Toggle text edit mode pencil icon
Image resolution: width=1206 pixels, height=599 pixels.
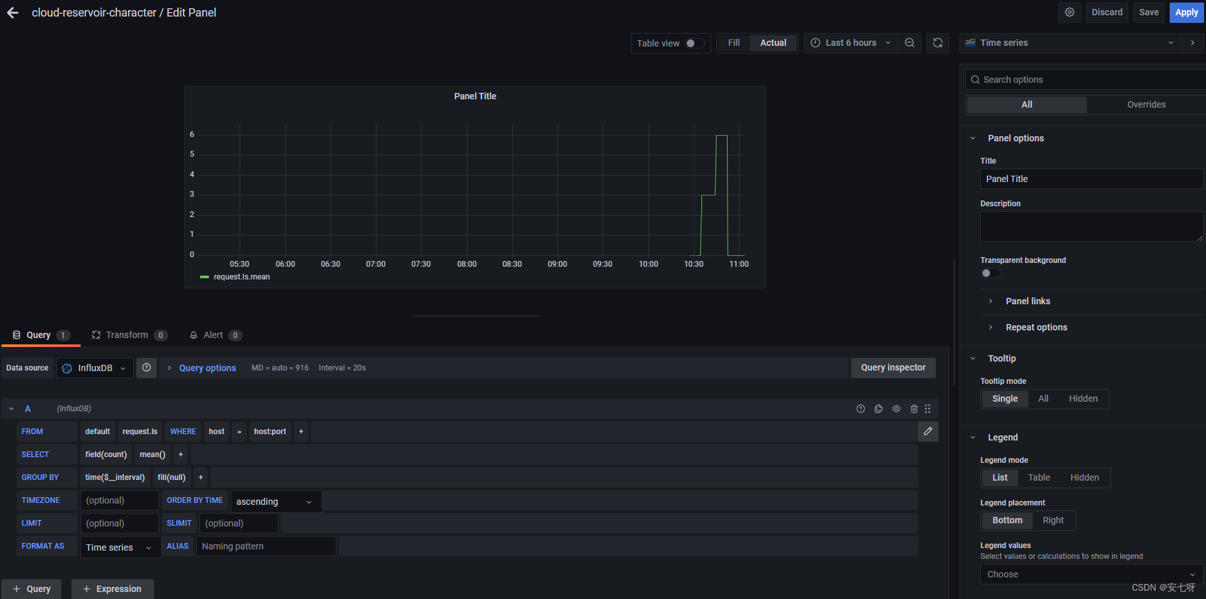pyautogui.click(x=928, y=432)
